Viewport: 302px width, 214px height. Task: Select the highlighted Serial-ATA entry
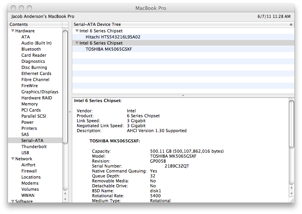[x=35, y=141]
